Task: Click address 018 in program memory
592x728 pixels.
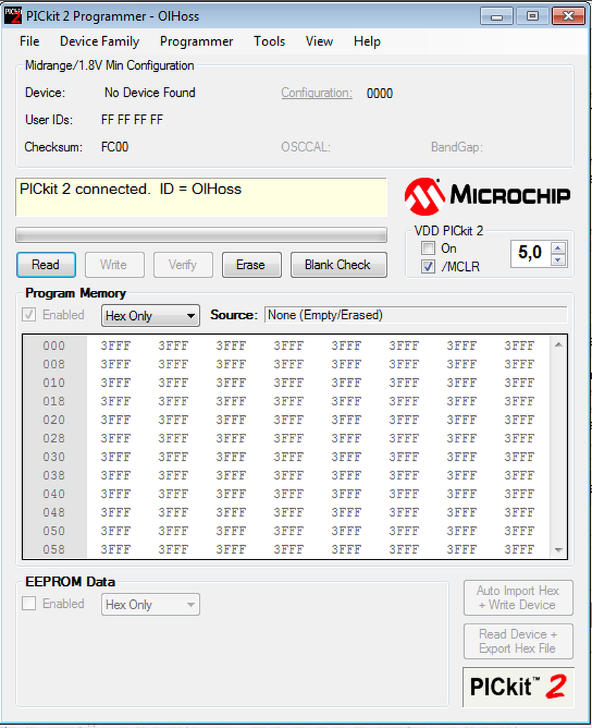Action: (54, 402)
